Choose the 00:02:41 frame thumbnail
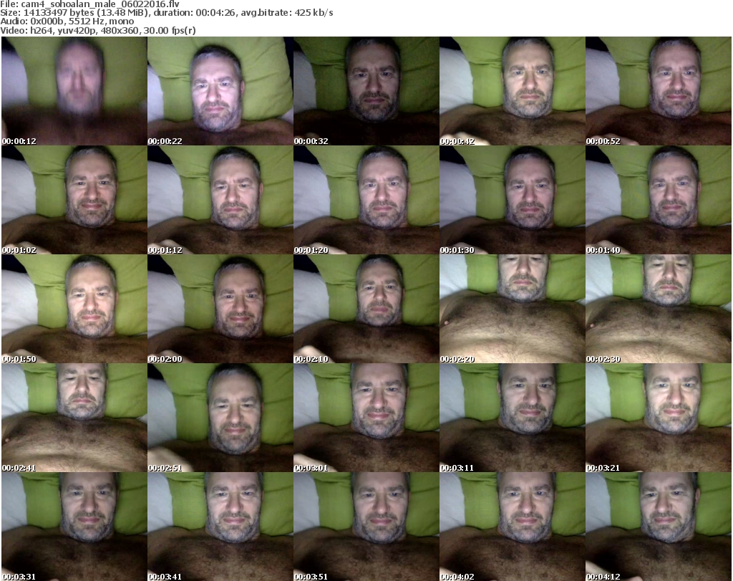Viewport: 733px width, 581px height. coord(74,418)
